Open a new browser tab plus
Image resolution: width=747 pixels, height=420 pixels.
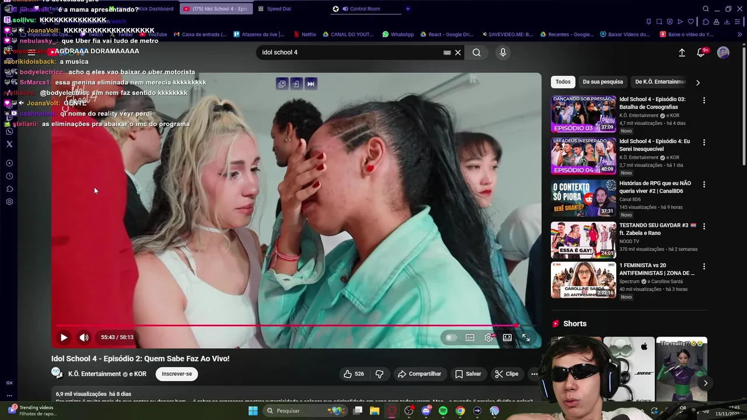pyautogui.click(x=408, y=9)
